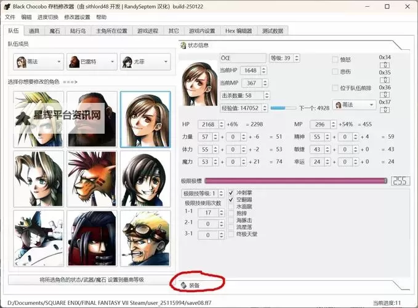The image size is (418, 308).
Task: Toggle the 悲伤 checkbox
Action: [335, 71]
